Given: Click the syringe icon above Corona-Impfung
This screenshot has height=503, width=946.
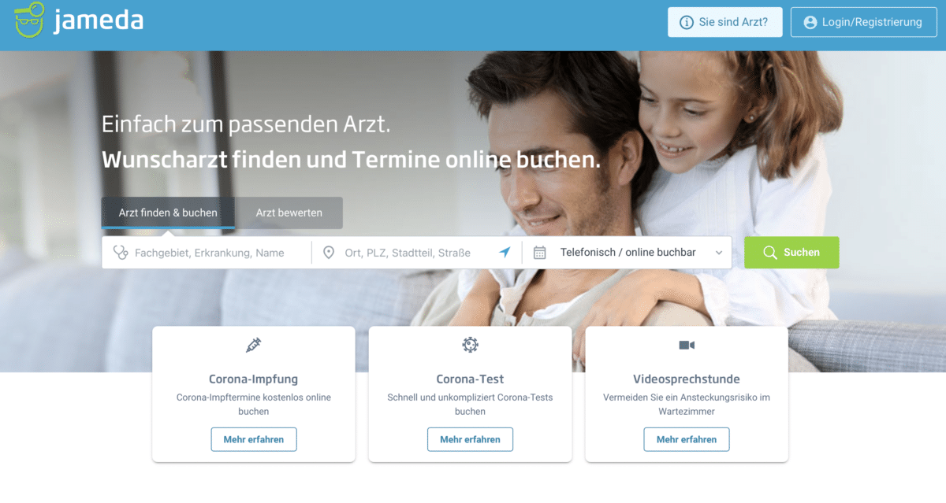Looking at the screenshot, I should click(254, 345).
